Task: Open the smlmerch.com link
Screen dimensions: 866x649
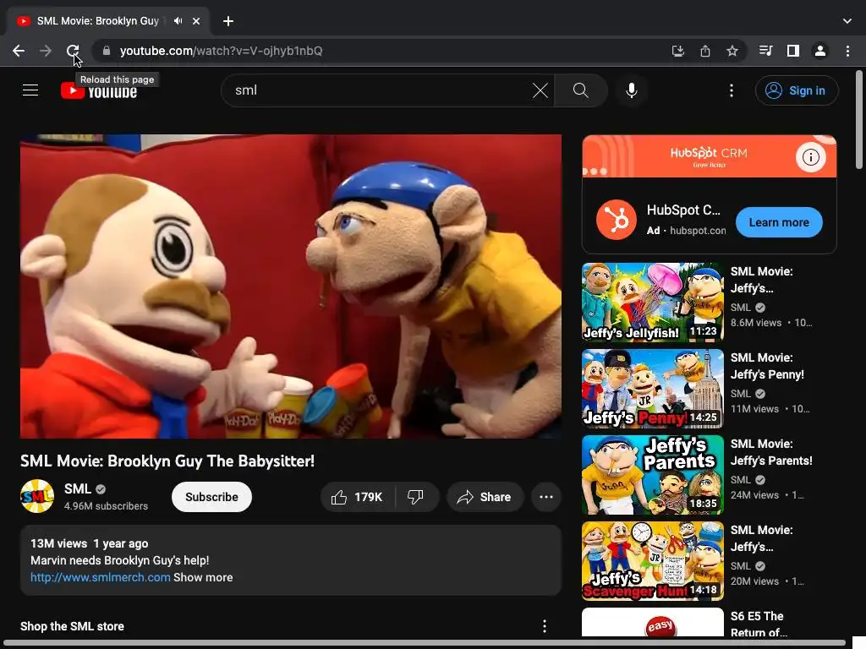Action: point(100,577)
